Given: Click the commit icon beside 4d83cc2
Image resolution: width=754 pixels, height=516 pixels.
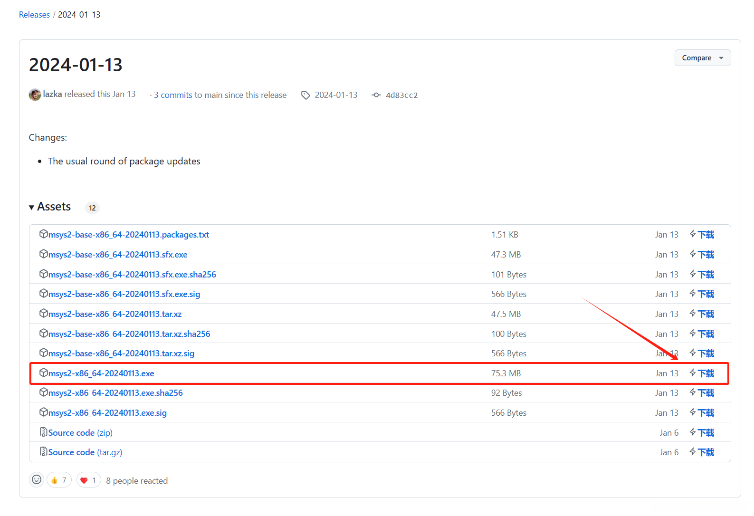Looking at the screenshot, I should click(376, 95).
